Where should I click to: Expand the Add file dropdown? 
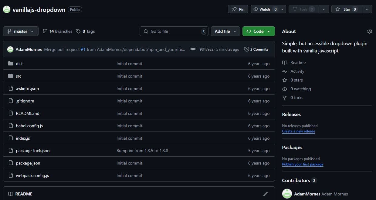pos(225,31)
